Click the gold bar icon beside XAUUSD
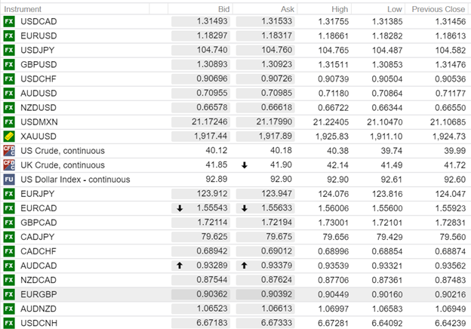Viewport: 471px width, 329px height. (9, 136)
